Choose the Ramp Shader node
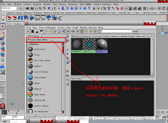 (x=37, y=95)
